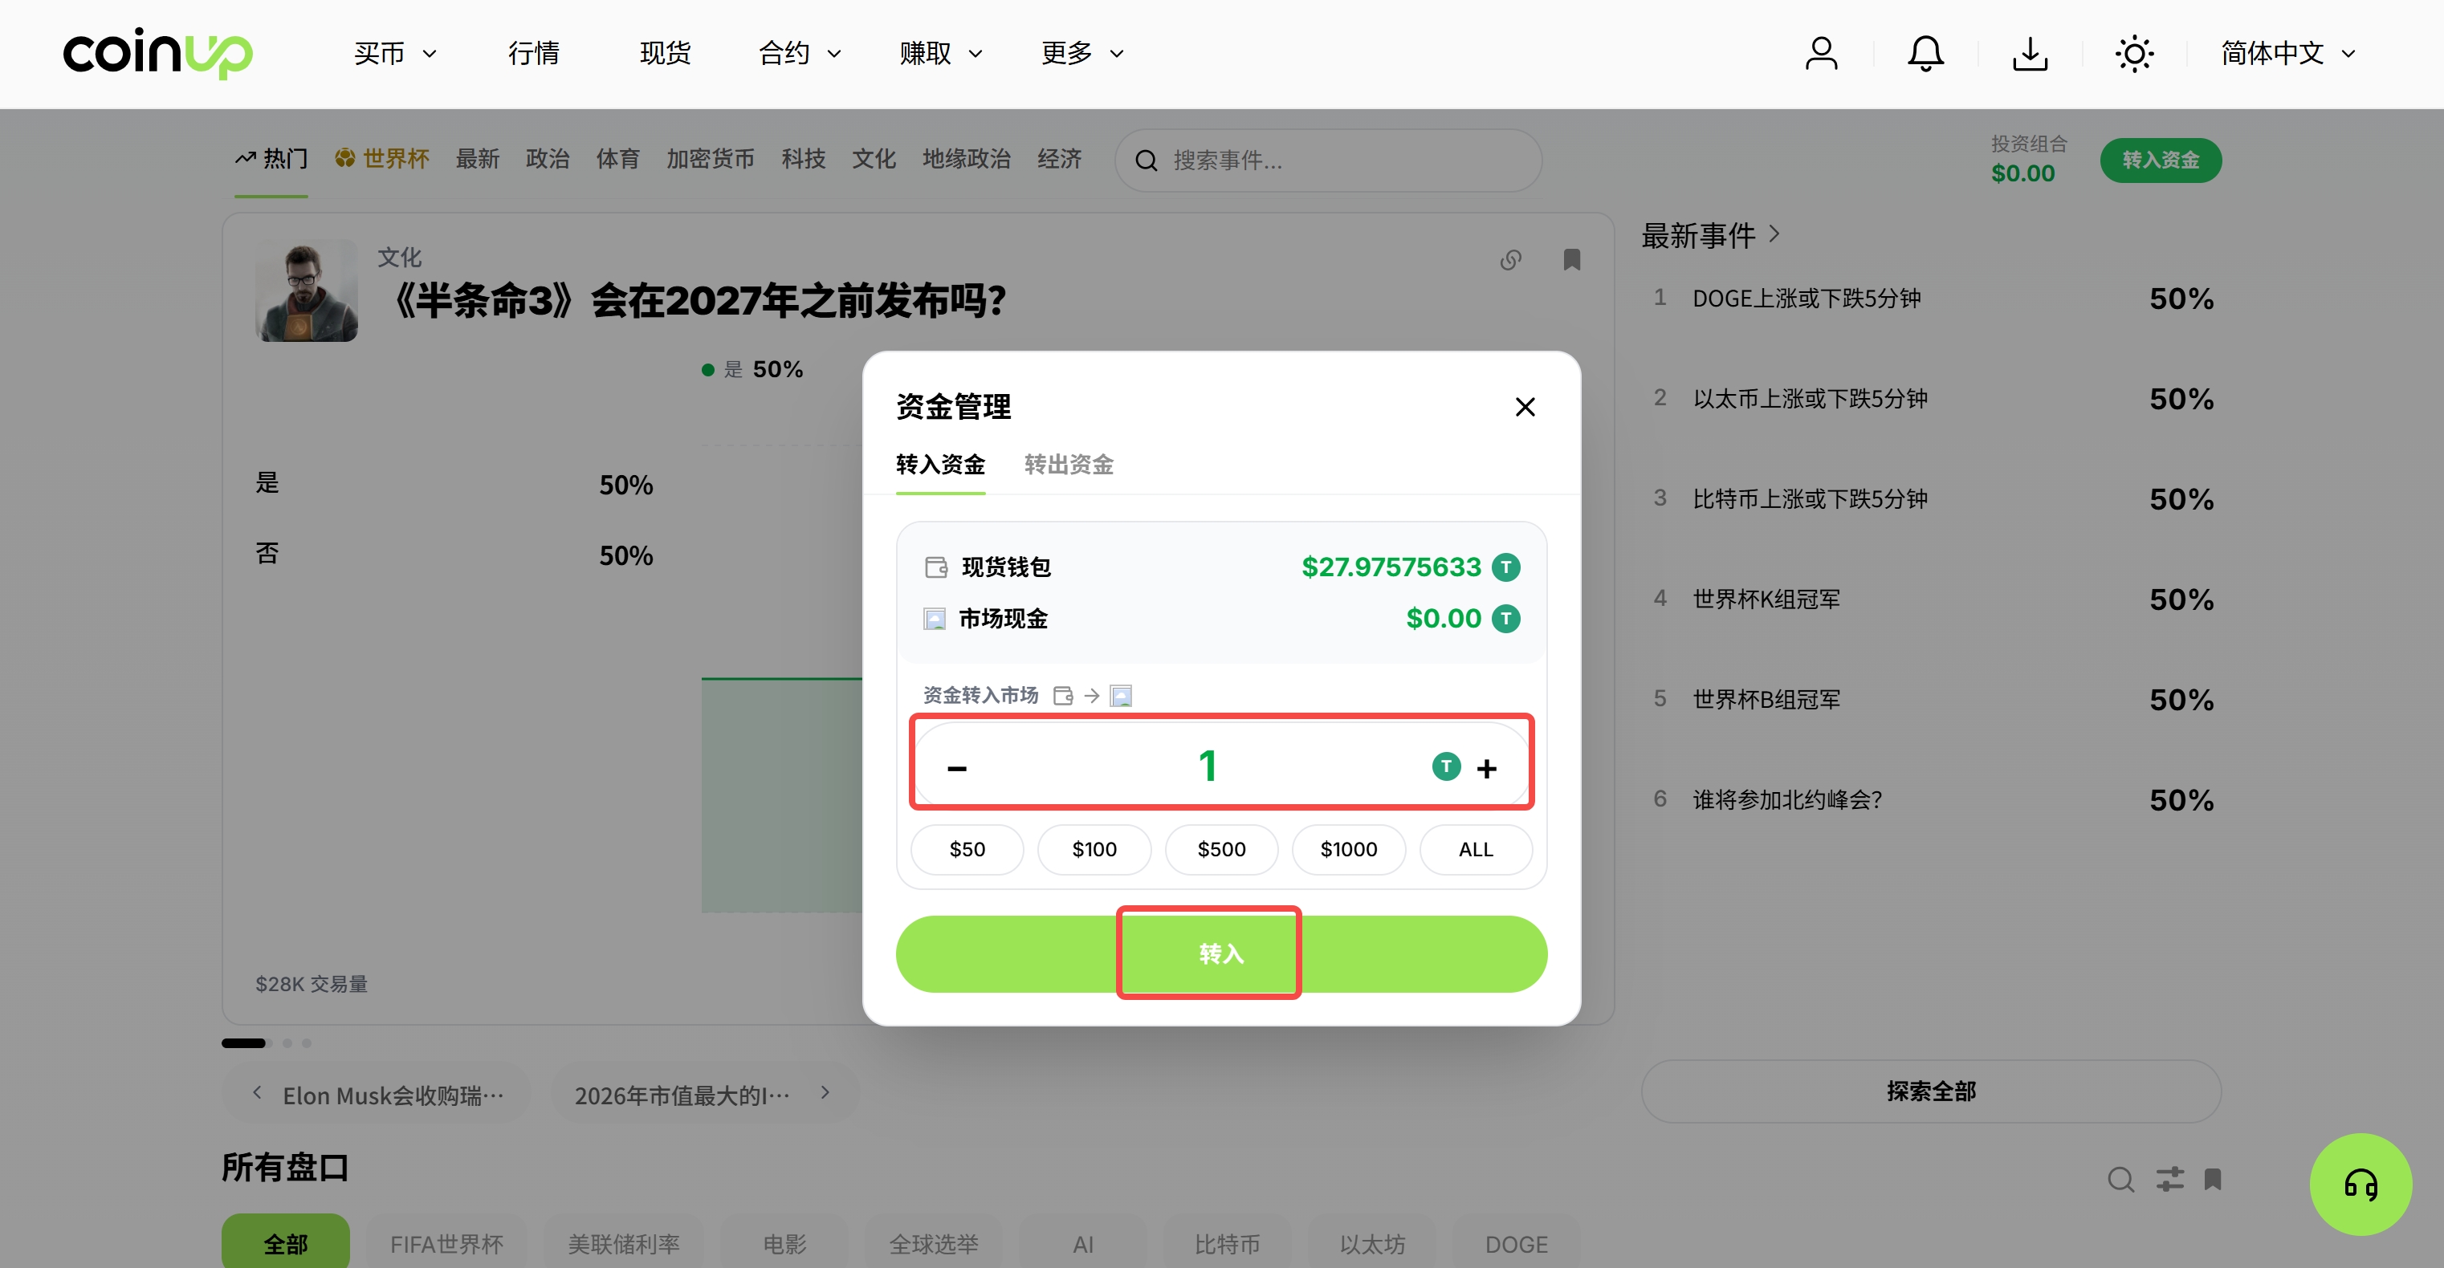Image resolution: width=2444 pixels, height=1268 pixels.
Task: Expand the 更多 dropdown menu
Action: tap(1081, 53)
